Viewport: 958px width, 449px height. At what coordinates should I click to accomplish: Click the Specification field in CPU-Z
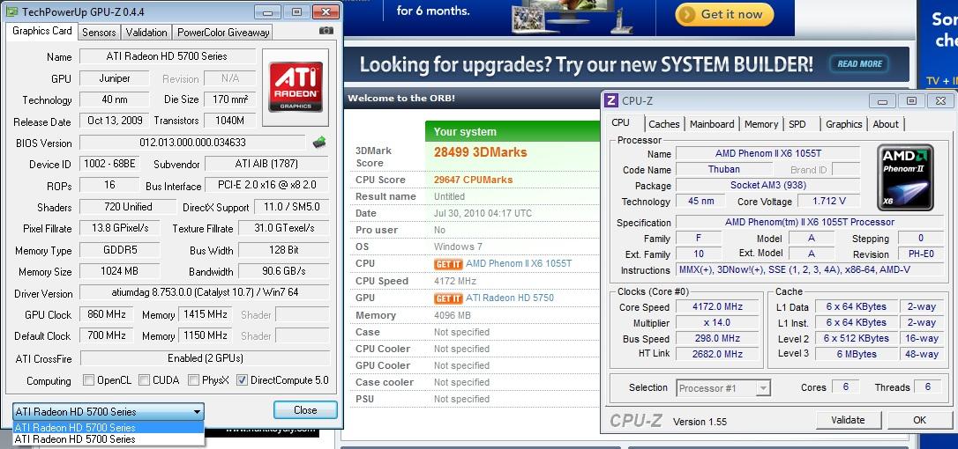pos(810,223)
